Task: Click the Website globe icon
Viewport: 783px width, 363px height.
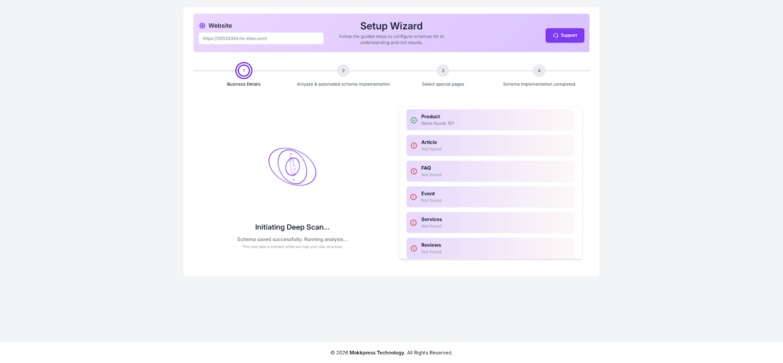Action: pos(202,26)
